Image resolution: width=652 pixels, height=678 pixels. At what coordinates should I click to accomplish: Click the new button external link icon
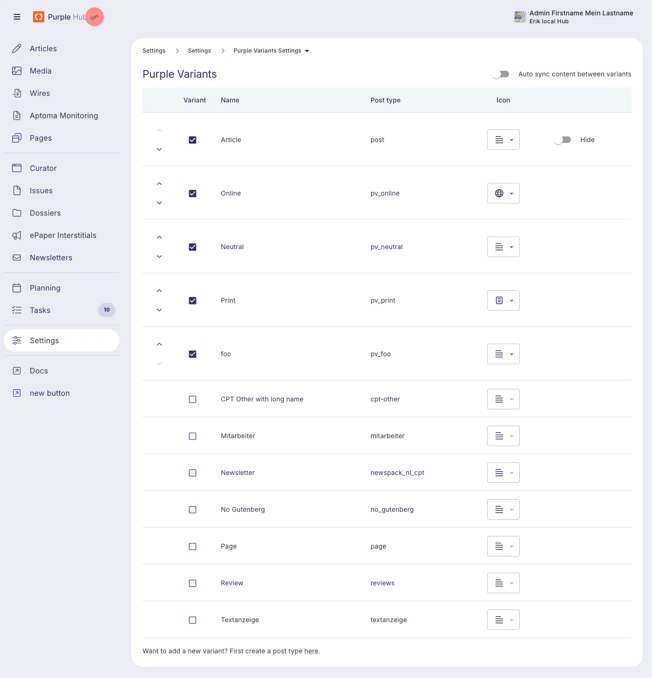(17, 393)
